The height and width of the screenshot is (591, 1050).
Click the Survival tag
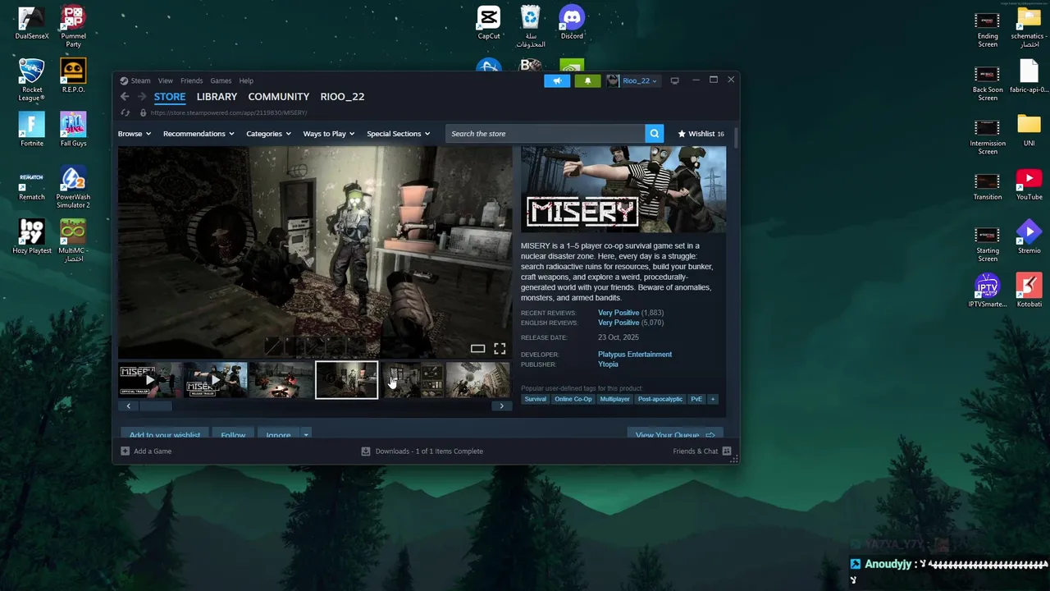tap(535, 399)
